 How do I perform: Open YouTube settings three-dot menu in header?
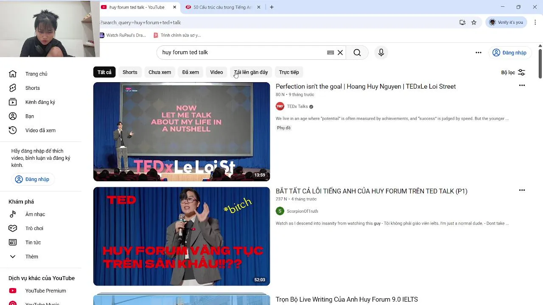479,53
